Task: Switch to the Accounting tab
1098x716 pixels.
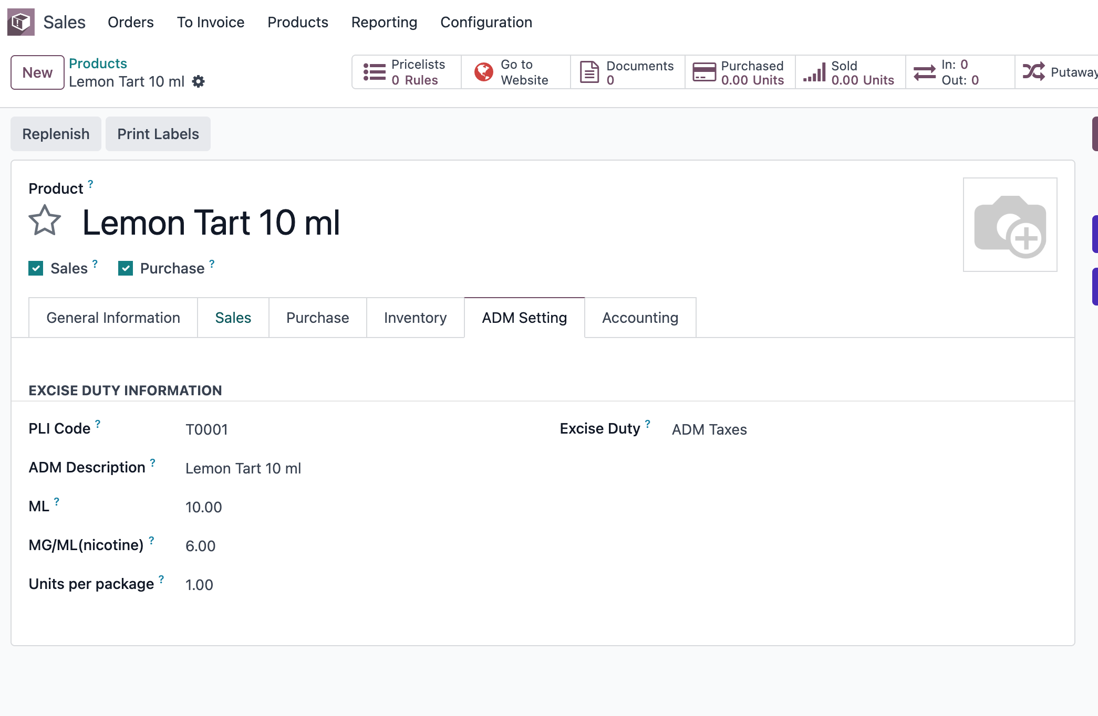Action: 640,318
